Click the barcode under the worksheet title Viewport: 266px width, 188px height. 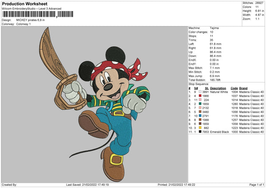point(38,14)
